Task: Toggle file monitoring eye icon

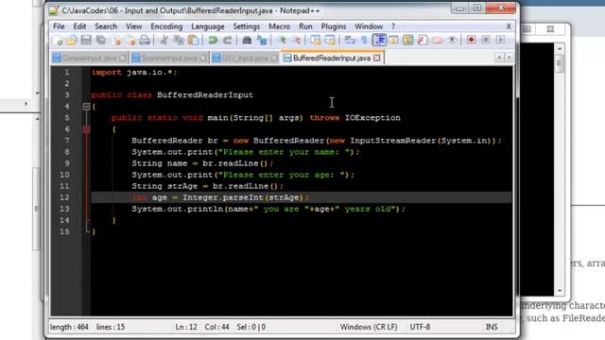Action: pyautogui.click(x=452, y=40)
